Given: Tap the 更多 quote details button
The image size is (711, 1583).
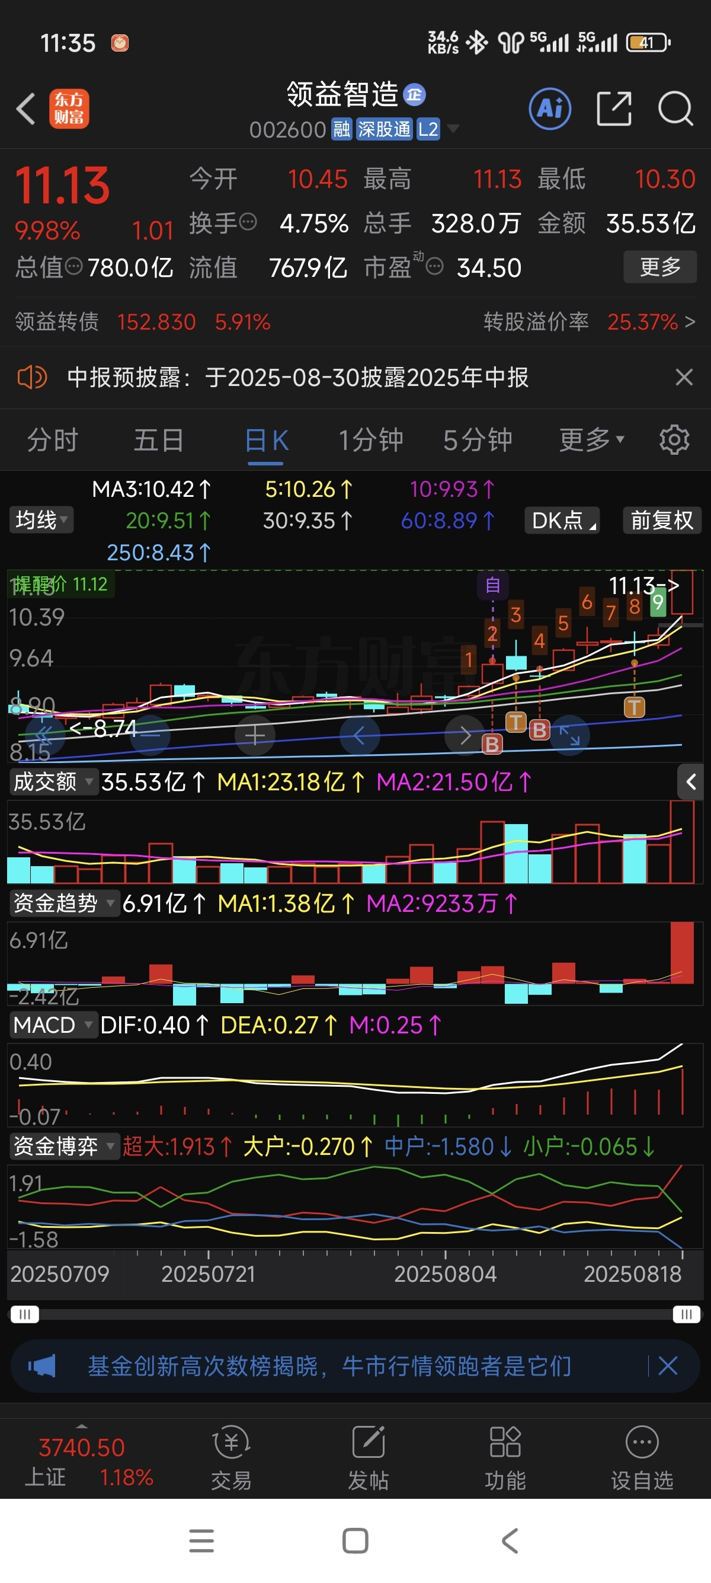Looking at the screenshot, I should point(660,267).
